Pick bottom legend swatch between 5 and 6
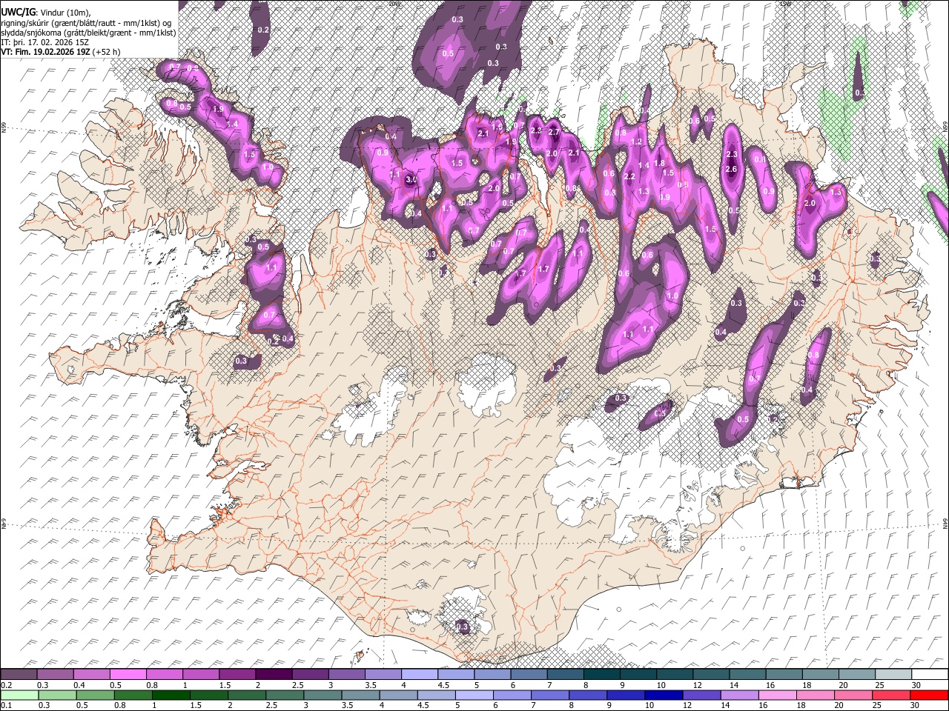Viewport: 949px width, 711px height. click(x=474, y=695)
